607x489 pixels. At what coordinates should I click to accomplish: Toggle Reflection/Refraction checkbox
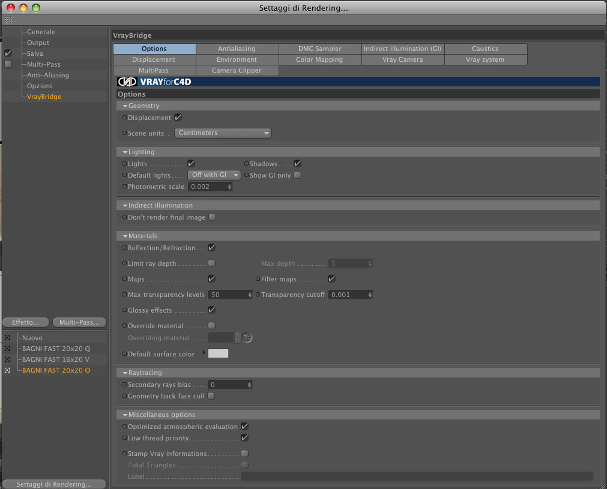212,248
